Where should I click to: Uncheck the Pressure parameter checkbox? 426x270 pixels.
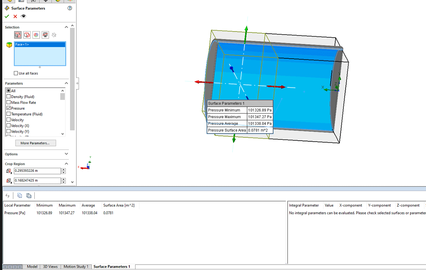[8, 108]
